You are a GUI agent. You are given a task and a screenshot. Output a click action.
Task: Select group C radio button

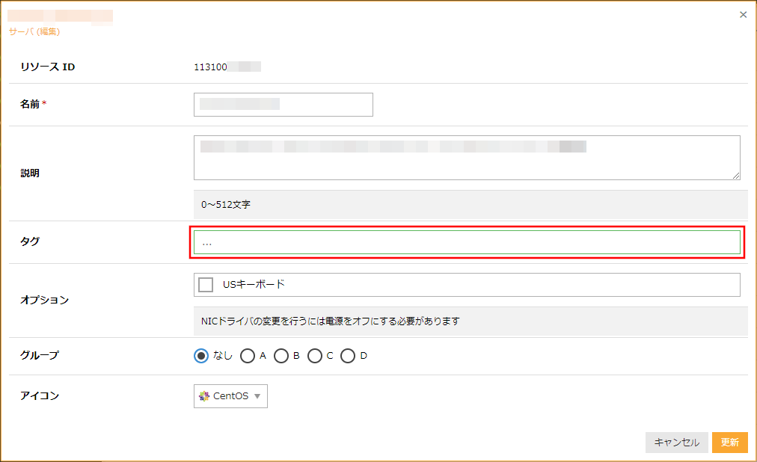(x=315, y=356)
